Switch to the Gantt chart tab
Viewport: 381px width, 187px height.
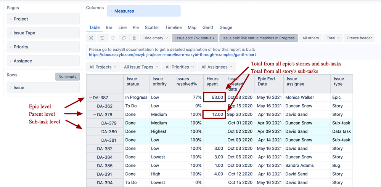pyautogui.click(x=208, y=27)
